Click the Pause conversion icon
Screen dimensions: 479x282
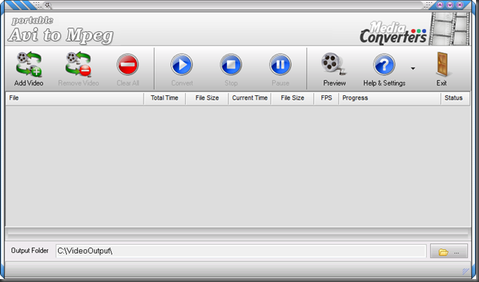coord(280,65)
